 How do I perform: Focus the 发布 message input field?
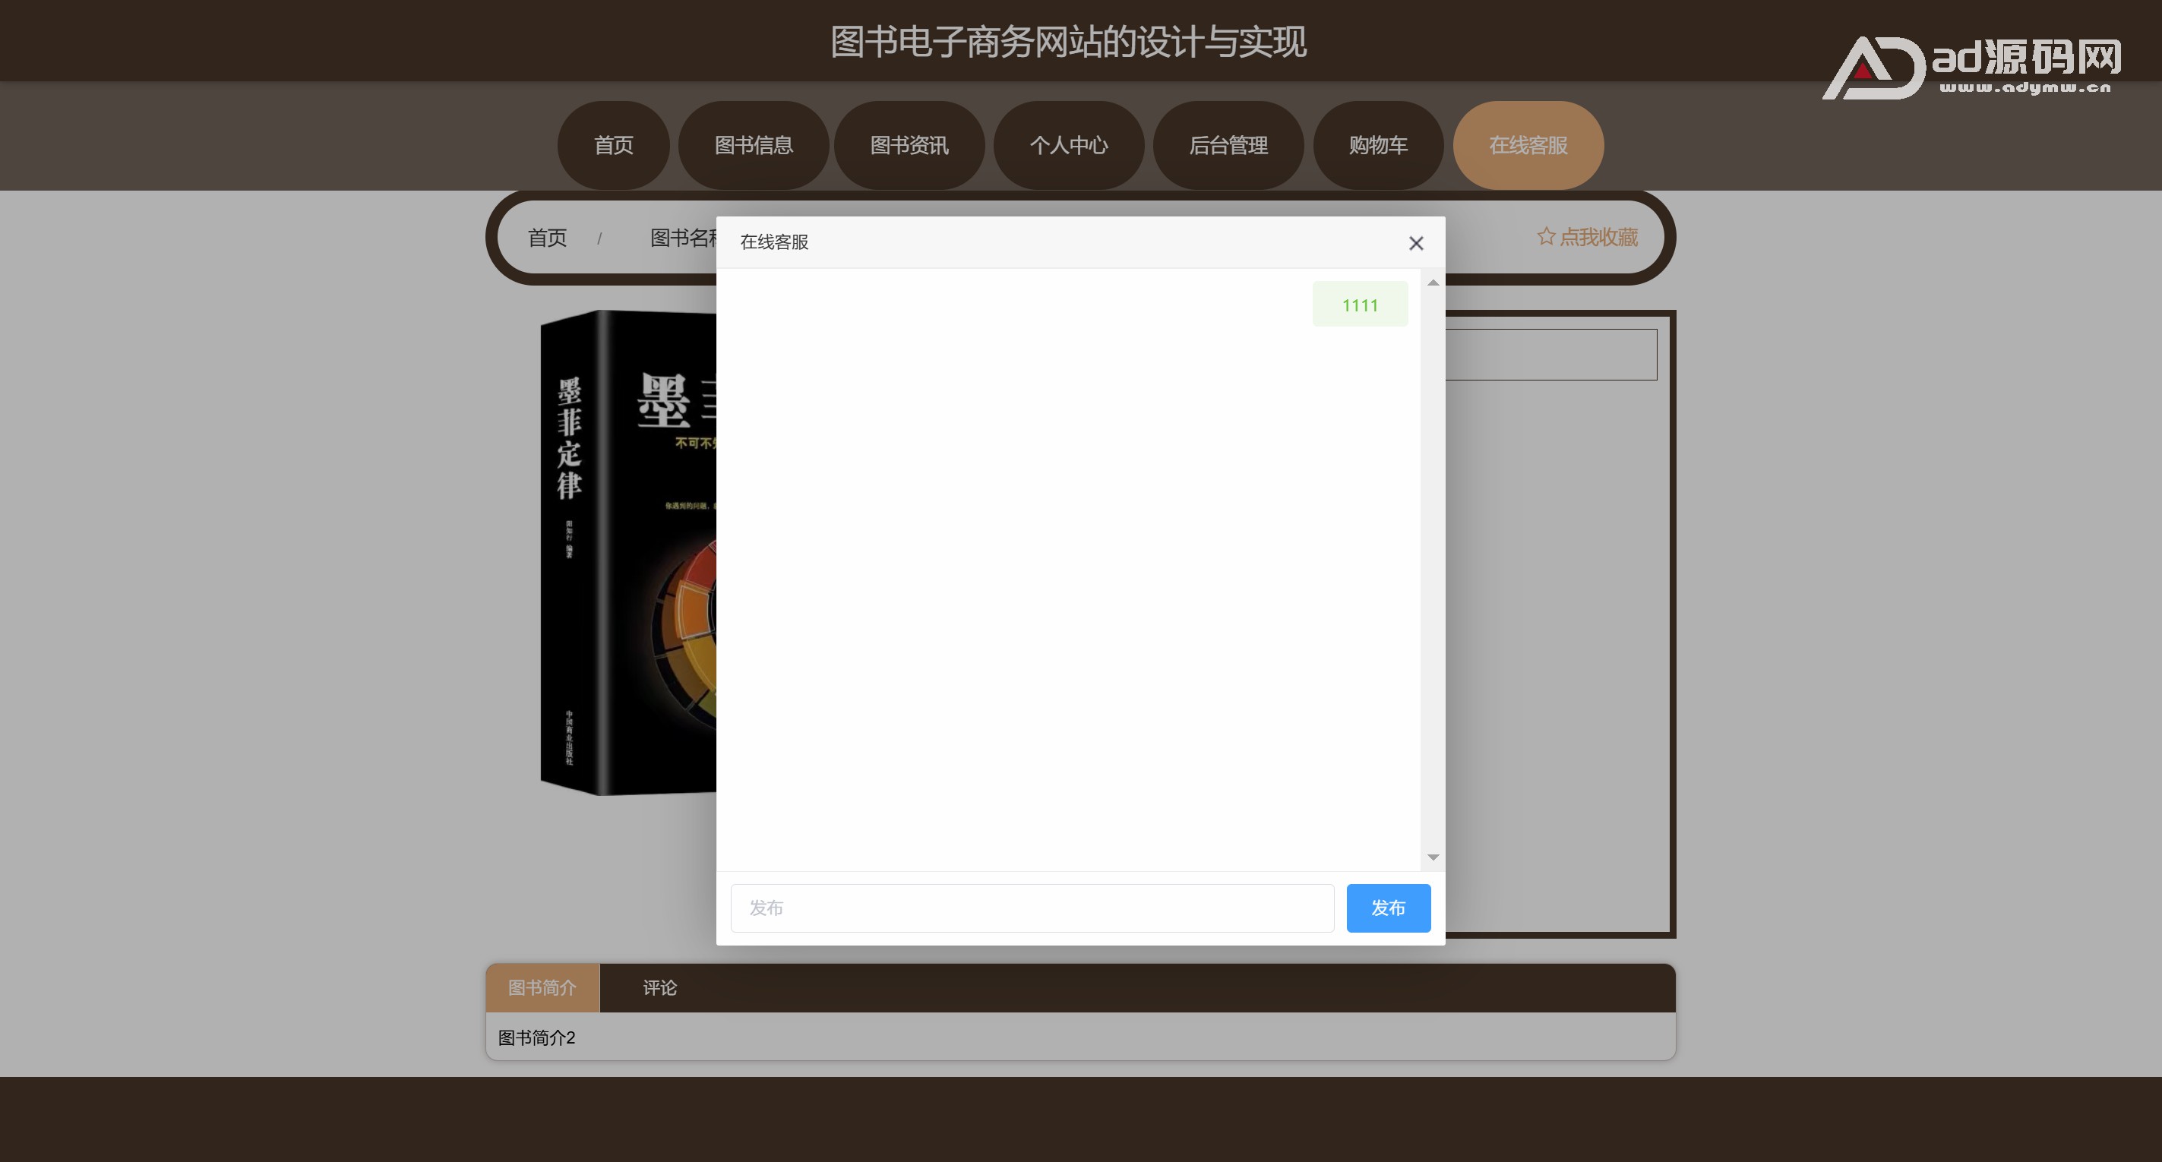pos(1032,908)
